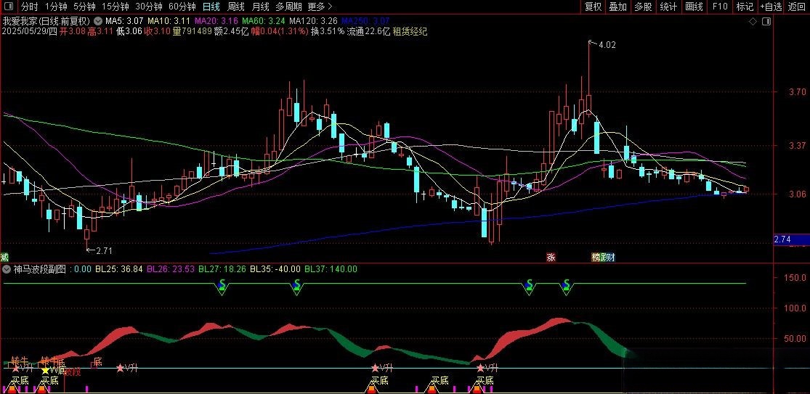The height and width of the screenshot is (394, 810).
Task: Click the 复权 adjustment button
Action: [594, 7]
